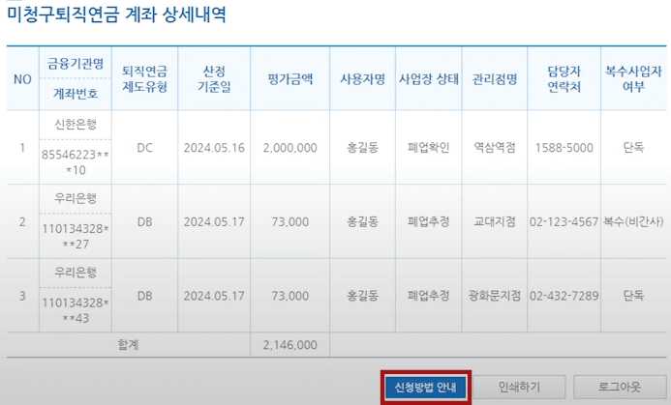Click 2024.05.17 in the 교대지점 row

click(x=214, y=221)
